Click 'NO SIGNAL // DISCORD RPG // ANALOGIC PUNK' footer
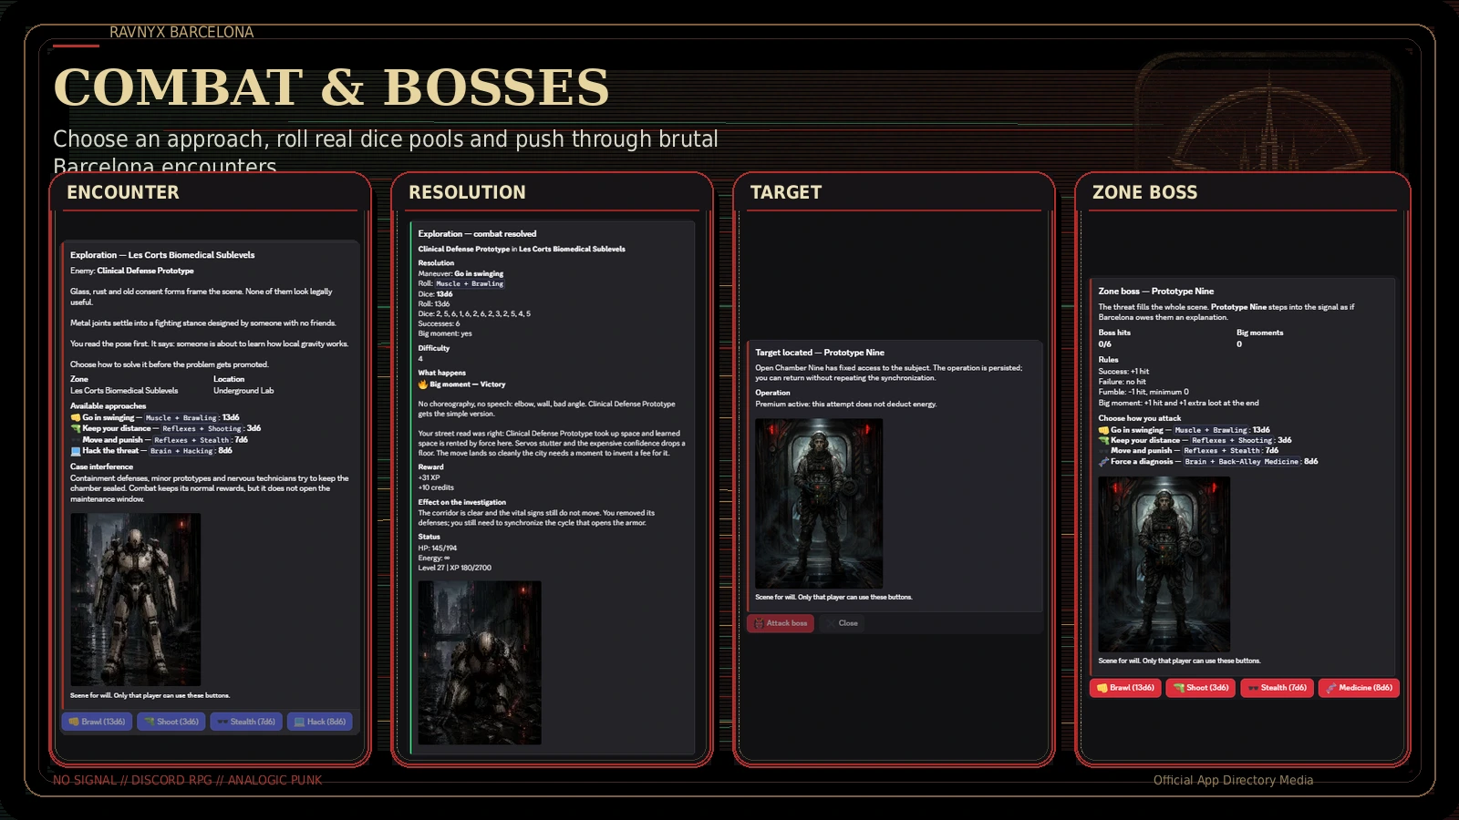The width and height of the screenshot is (1459, 820). 188,780
